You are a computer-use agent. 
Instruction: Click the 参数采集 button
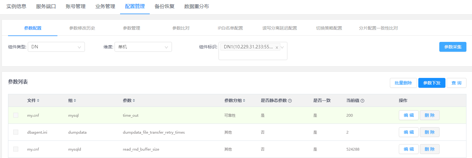tap(453, 47)
